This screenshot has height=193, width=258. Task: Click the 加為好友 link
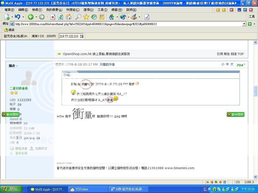pos(41,149)
